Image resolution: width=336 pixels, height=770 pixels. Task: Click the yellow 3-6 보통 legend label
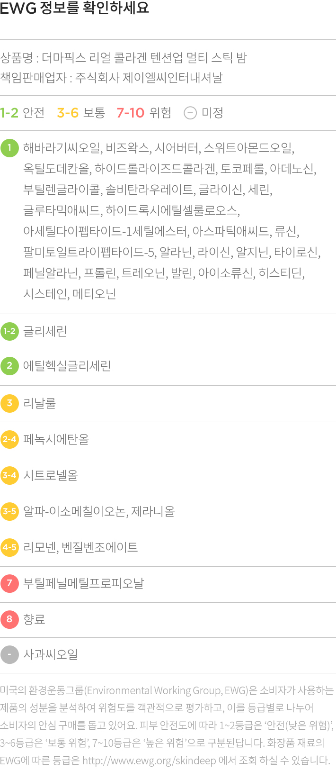pos(81,113)
